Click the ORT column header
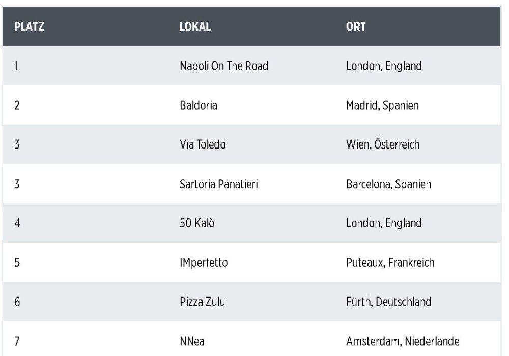The height and width of the screenshot is (356, 509). pyautogui.click(x=356, y=27)
